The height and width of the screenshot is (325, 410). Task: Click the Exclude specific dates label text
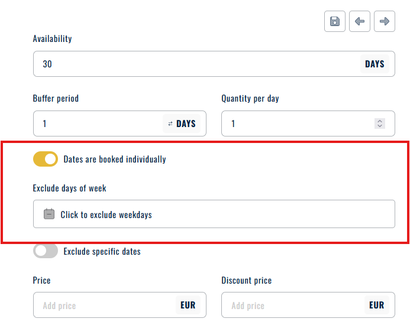tap(102, 251)
